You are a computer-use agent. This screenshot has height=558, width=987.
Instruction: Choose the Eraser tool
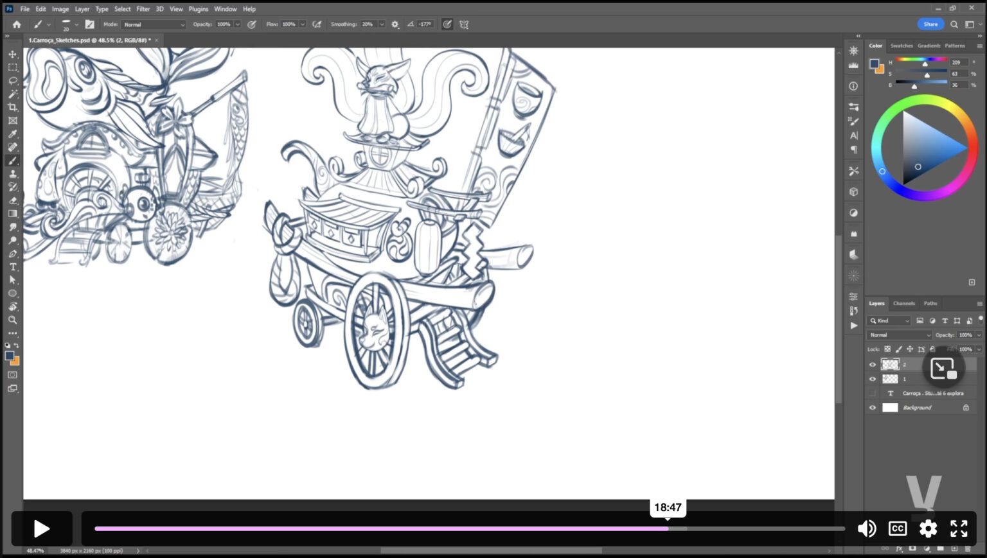pos(12,200)
